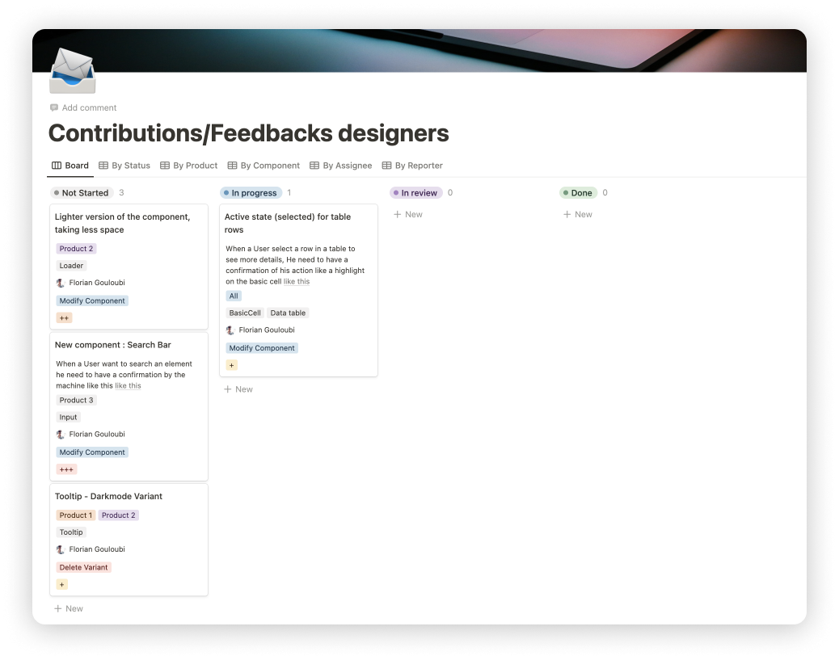The width and height of the screenshot is (839, 660).
Task: Click the orange Product 1 tag
Action: coord(75,515)
